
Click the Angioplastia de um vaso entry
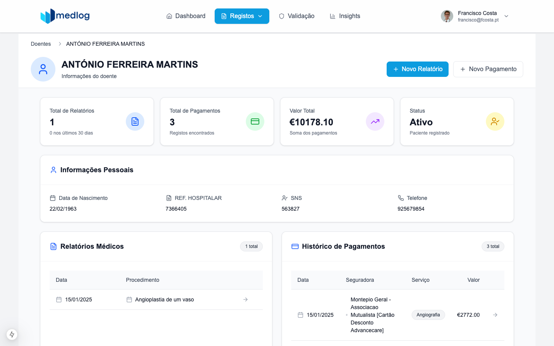[x=164, y=299]
